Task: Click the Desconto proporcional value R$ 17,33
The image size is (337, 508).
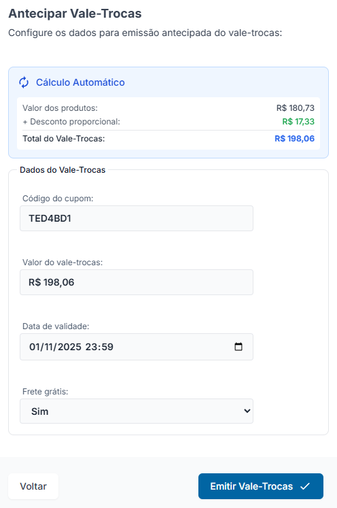Action: pyautogui.click(x=298, y=122)
